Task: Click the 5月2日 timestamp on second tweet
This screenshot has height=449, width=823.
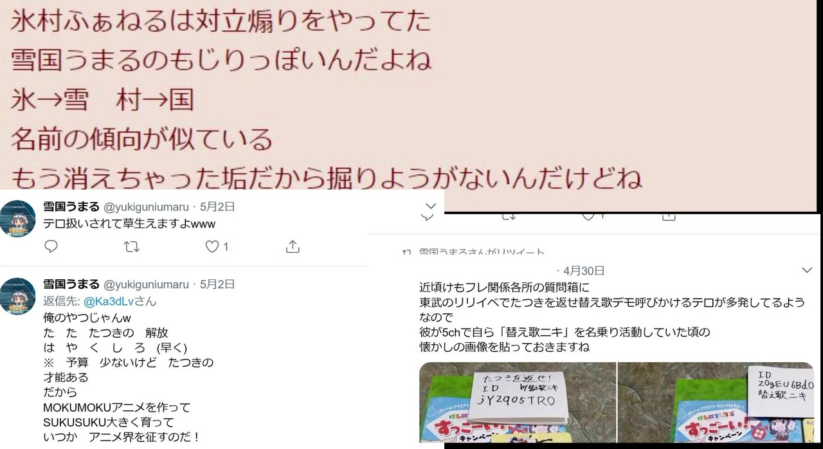Action: pyautogui.click(x=217, y=284)
